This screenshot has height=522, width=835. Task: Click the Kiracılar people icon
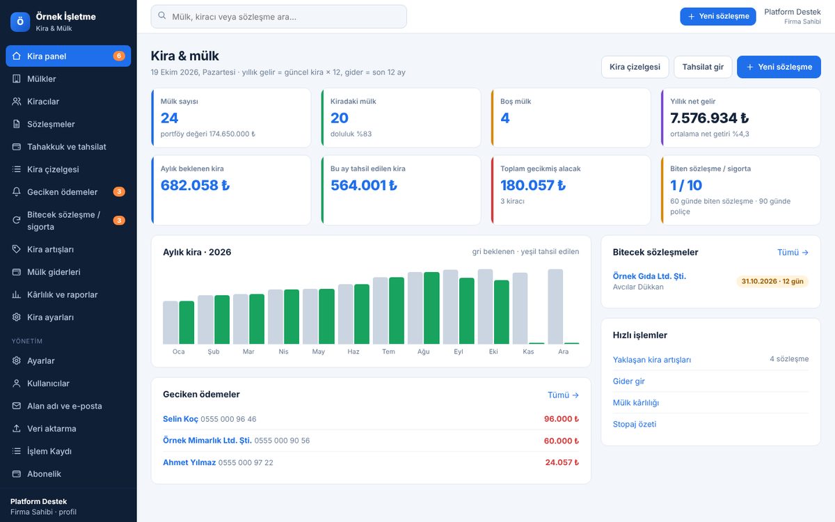coord(17,102)
